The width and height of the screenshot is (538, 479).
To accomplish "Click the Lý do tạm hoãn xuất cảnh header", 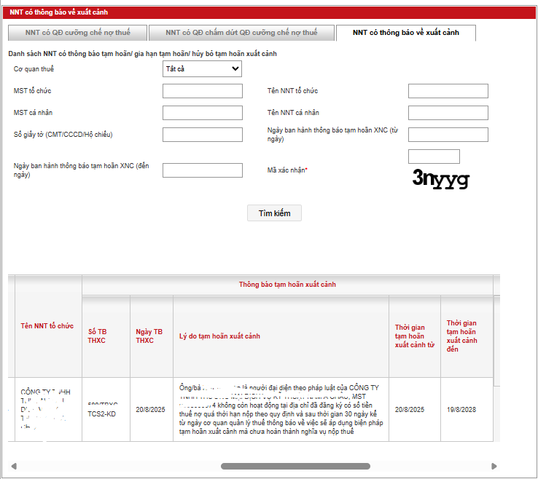I will pos(219,336).
